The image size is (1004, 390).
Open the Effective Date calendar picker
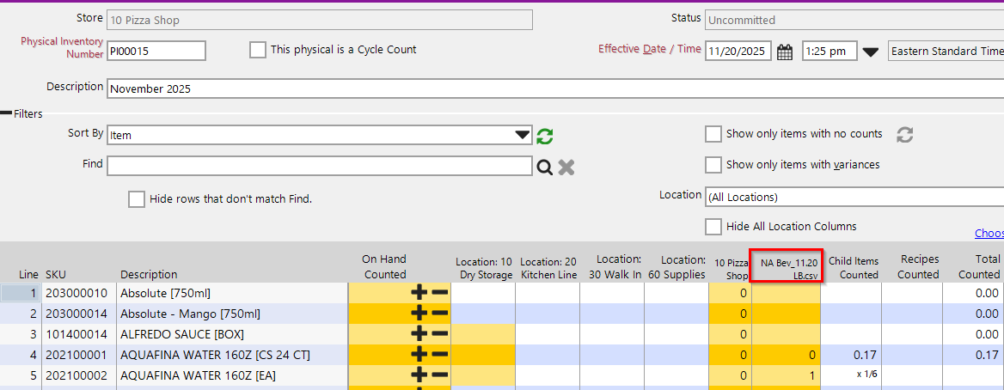pyautogui.click(x=784, y=52)
